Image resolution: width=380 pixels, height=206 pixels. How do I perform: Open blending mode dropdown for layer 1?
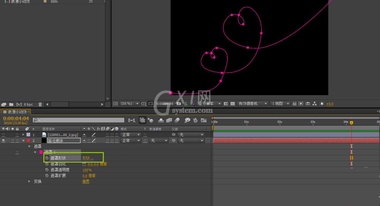131,135
